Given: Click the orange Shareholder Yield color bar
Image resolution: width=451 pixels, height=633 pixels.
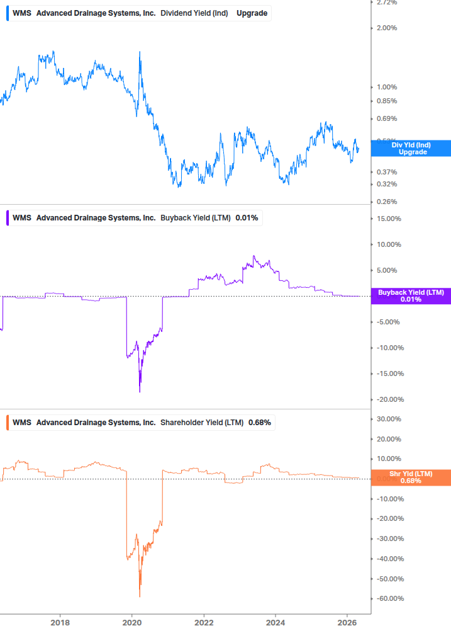Looking at the screenshot, I should [x=8, y=422].
